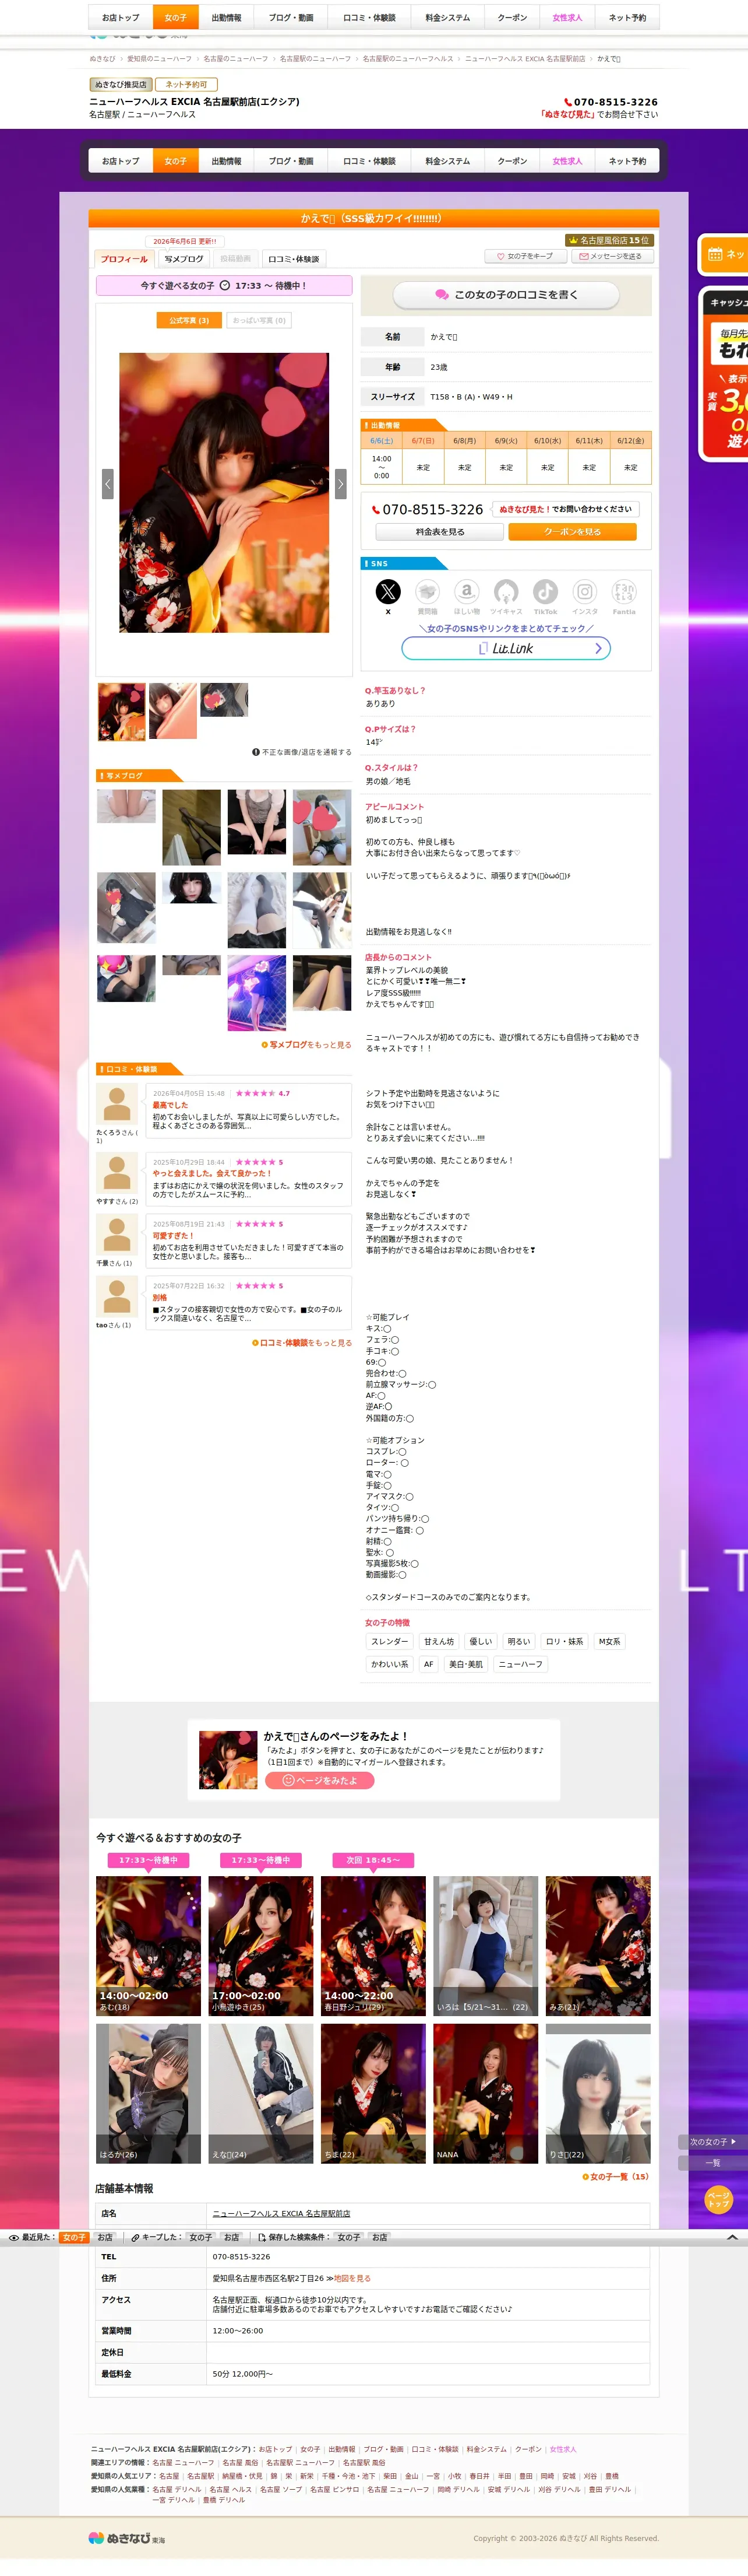Toggle お店 under 最近見た in bottom bar
This screenshot has width=748, height=2576.
click(x=105, y=2238)
